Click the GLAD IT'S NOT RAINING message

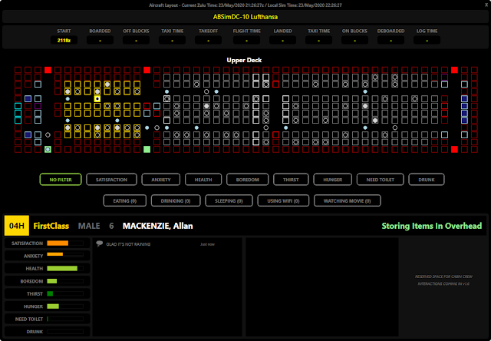point(128,244)
